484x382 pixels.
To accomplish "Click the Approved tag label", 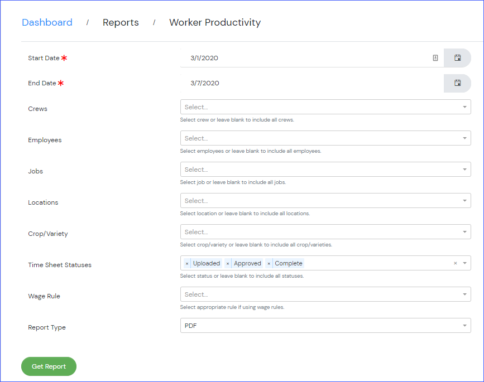I will (x=247, y=263).
